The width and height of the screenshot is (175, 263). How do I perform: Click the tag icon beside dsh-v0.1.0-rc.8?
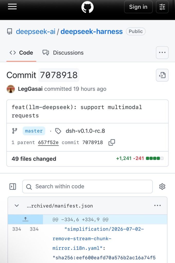[58, 131]
